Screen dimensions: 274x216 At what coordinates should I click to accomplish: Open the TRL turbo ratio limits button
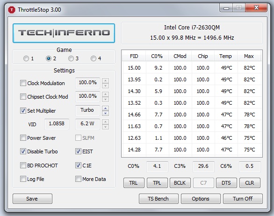pyautogui.click(x=134, y=183)
